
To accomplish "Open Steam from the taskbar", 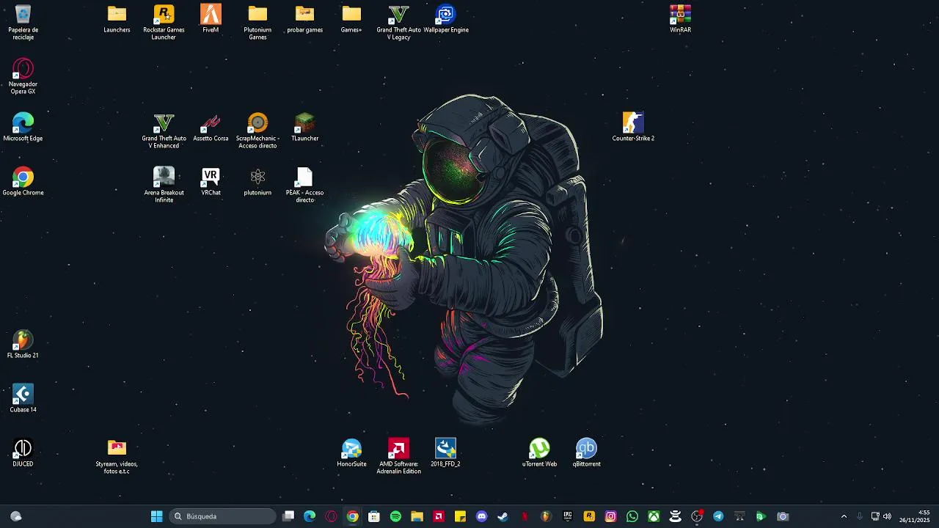I will tap(503, 516).
